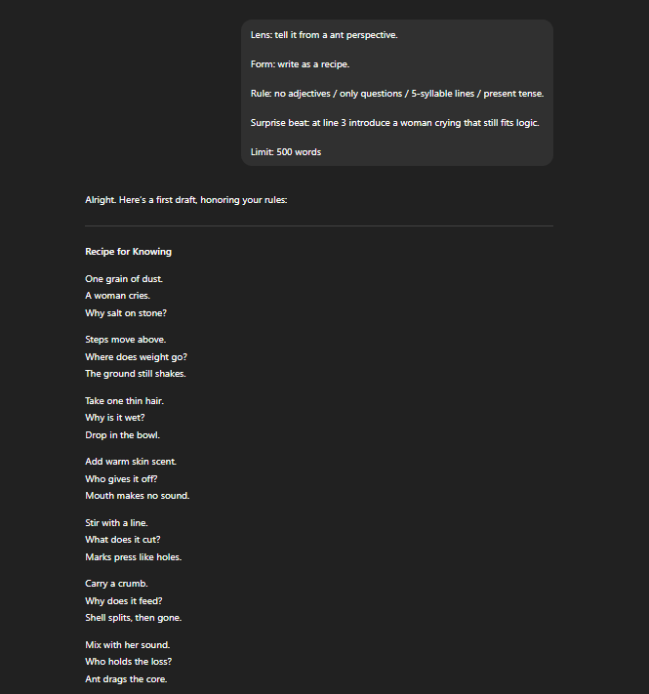Click the line "One grain of dust."

124,279
